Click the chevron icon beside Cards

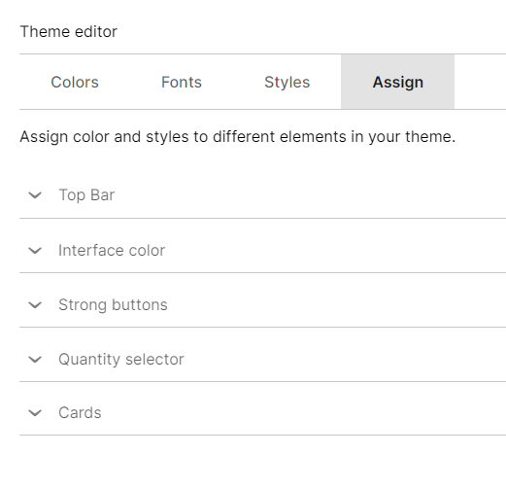35,412
